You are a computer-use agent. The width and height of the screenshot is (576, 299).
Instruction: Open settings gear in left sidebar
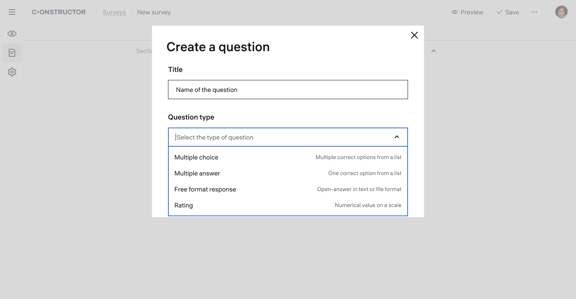(x=12, y=72)
